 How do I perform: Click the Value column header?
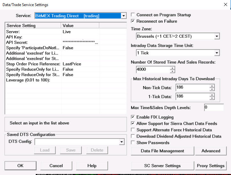coord(80,25)
